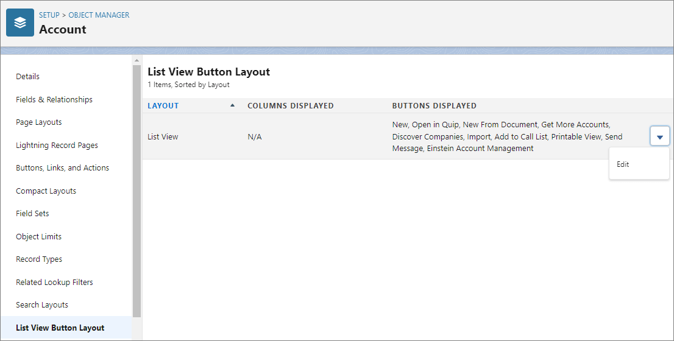Click the COLUMNS DISPLAYED column header
The image size is (674, 341).
coord(291,106)
